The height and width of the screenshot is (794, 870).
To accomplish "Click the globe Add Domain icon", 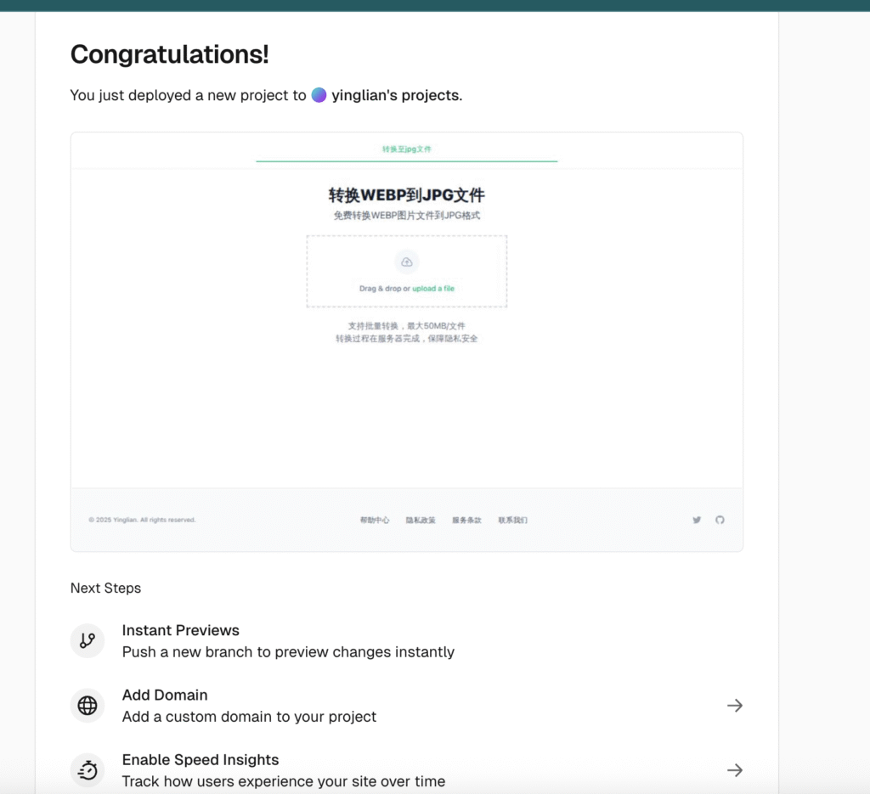I will (x=88, y=706).
